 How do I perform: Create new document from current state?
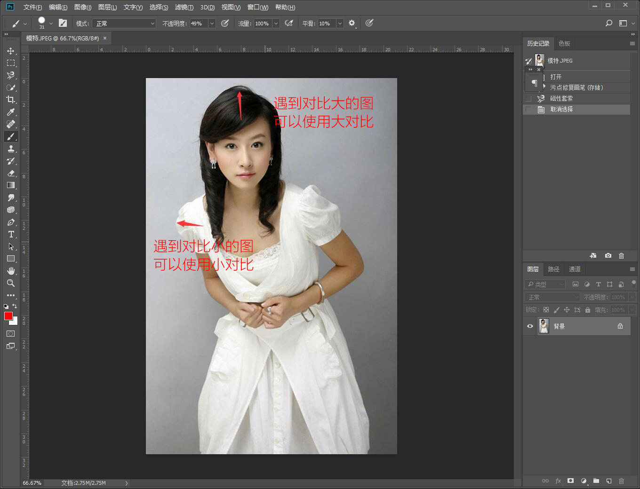pyautogui.click(x=593, y=255)
